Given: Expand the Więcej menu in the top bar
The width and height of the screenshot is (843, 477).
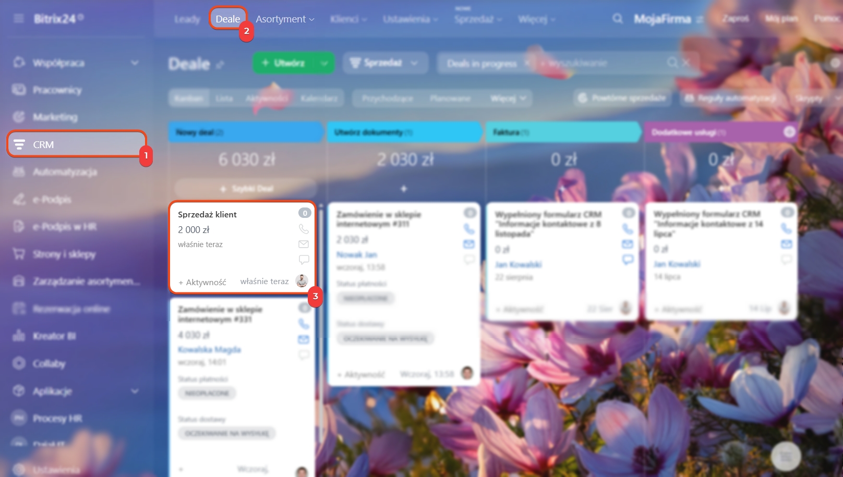Looking at the screenshot, I should 537,19.
